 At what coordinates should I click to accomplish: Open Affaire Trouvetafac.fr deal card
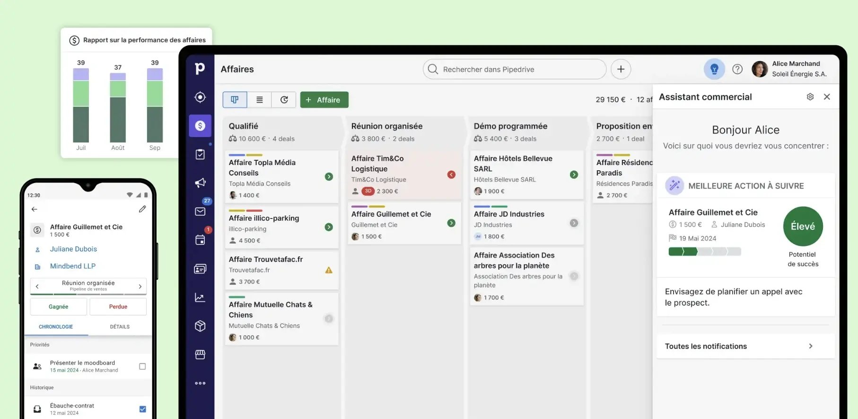(282, 270)
